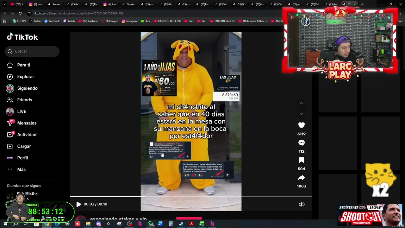Open Excel from the taskbar
This screenshot has width=405, height=228.
click(202, 224)
